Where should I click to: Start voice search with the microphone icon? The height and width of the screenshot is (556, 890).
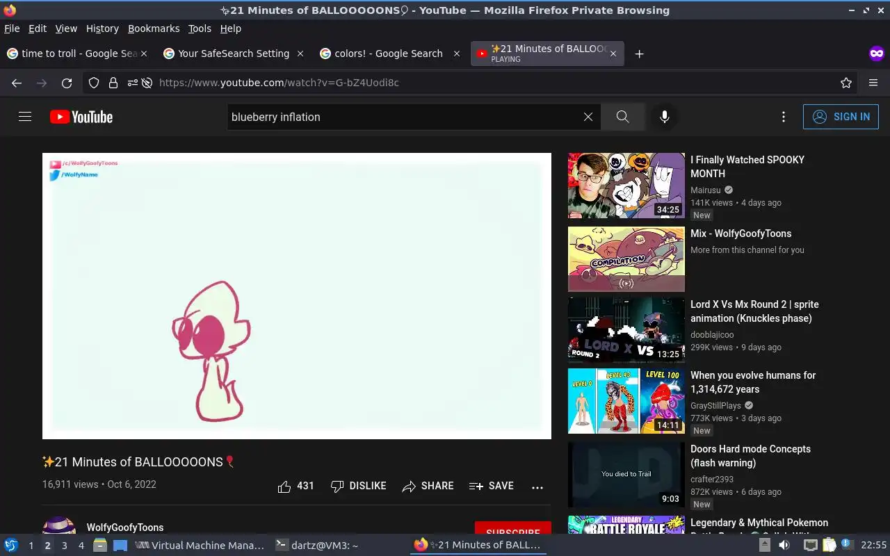click(665, 117)
